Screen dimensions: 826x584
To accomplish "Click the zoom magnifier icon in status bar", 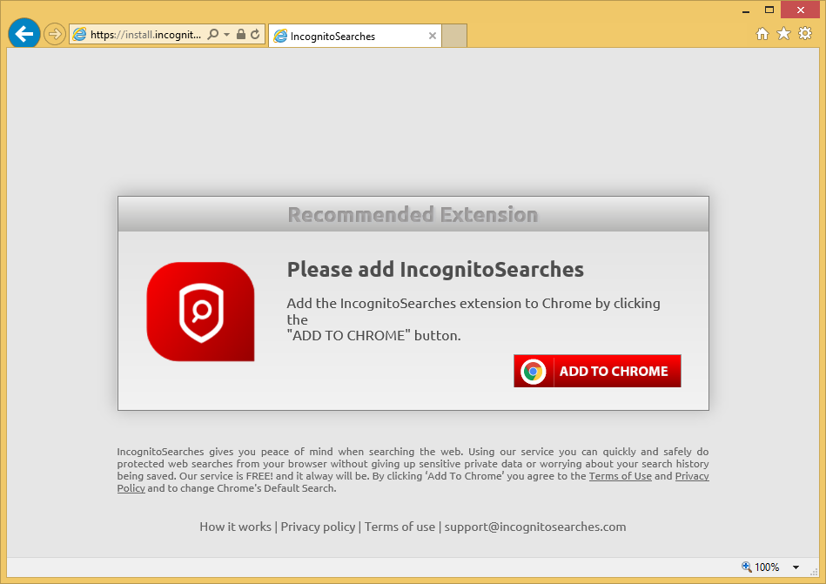I will pos(747,567).
